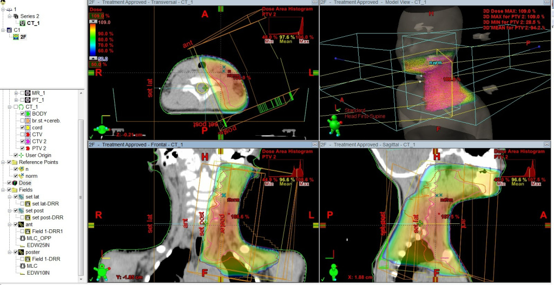Screen dimensions: 554x285
Task: Click the CT_1 image icon under Series 2
Action: [x=22, y=23]
